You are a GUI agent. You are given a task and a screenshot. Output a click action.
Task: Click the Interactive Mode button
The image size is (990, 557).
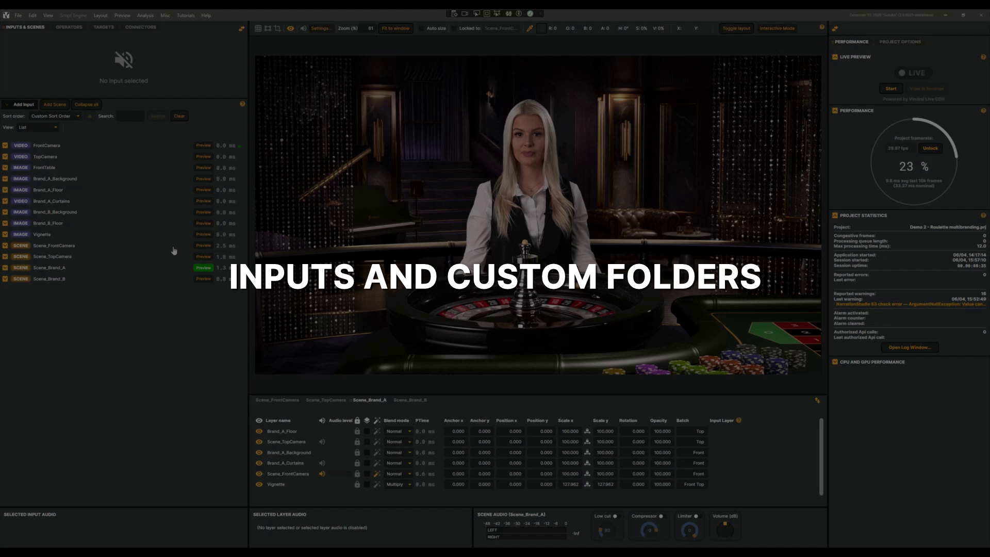[x=777, y=28]
